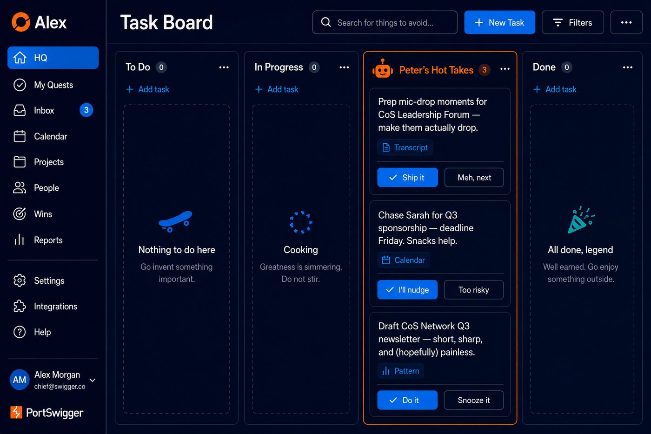Select the 'Draft CoS Network Q3' task text
651x434 pixels.
(x=431, y=339)
